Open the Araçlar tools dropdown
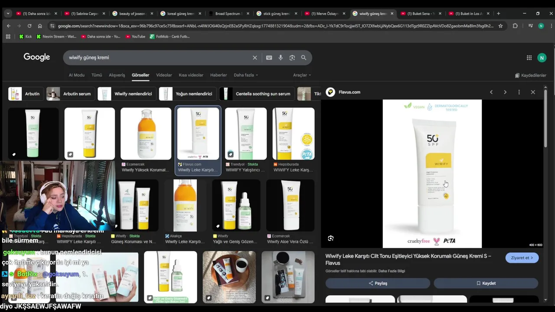This screenshot has width=555, height=312. pyautogui.click(x=302, y=75)
